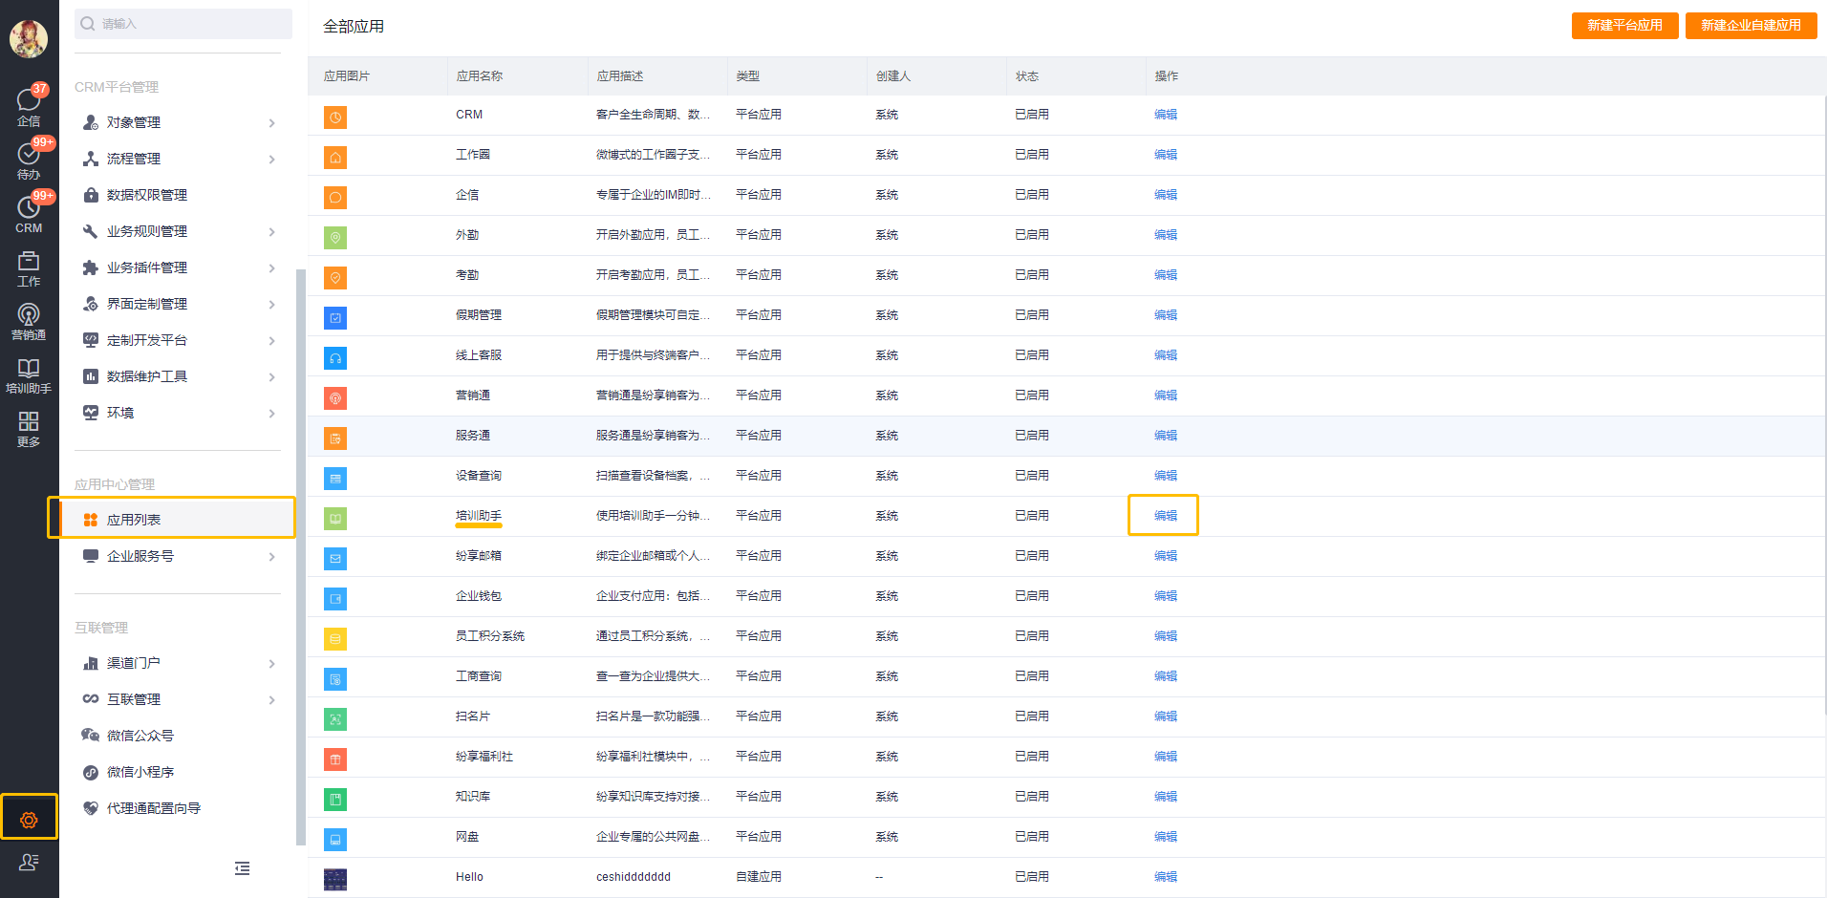The image size is (1827, 898).
Task: Click 编辑 for the Hello row
Action: (1165, 877)
